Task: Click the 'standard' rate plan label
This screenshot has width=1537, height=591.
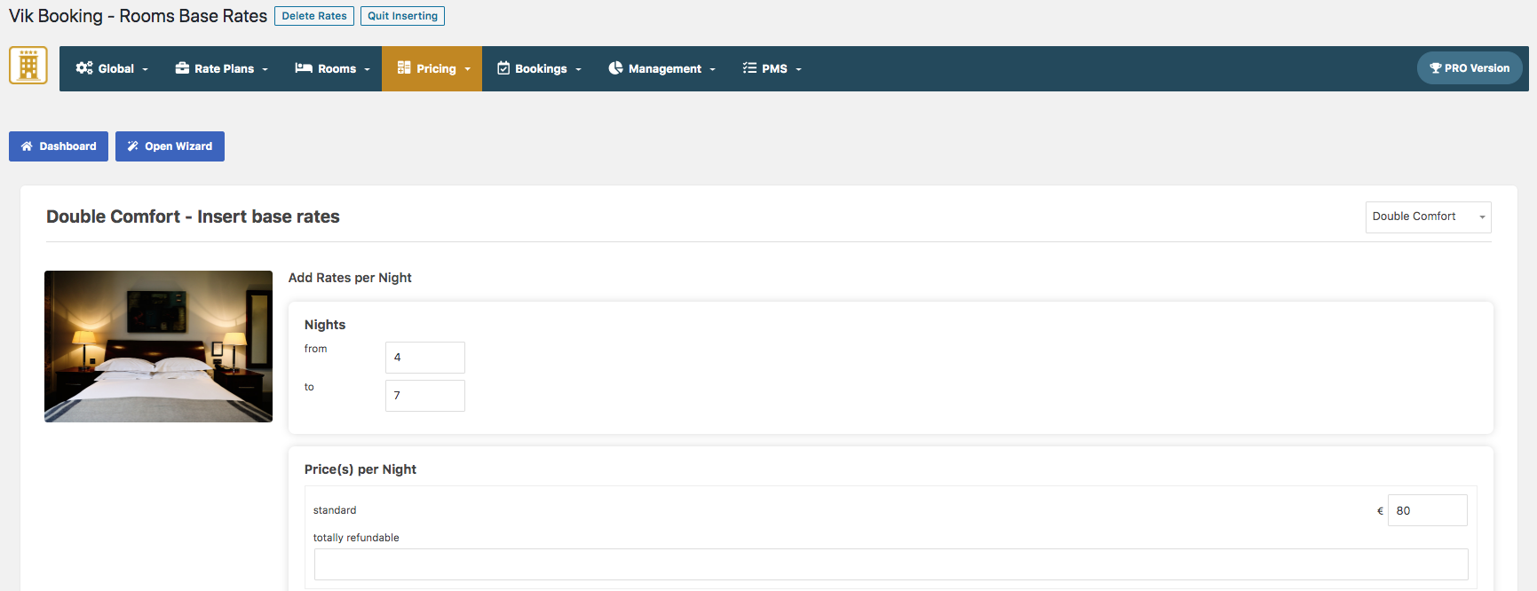Action: (x=335, y=510)
